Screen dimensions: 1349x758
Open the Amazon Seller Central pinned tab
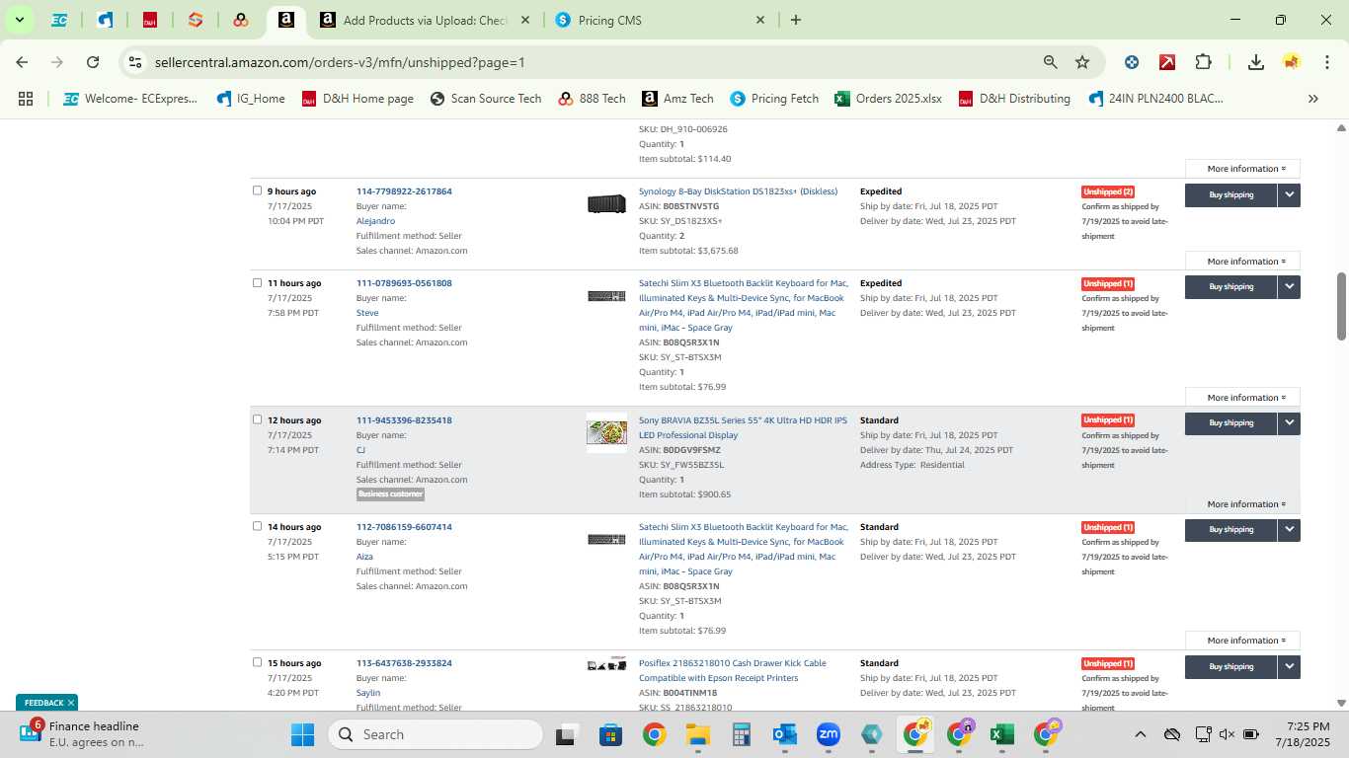point(285,20)
